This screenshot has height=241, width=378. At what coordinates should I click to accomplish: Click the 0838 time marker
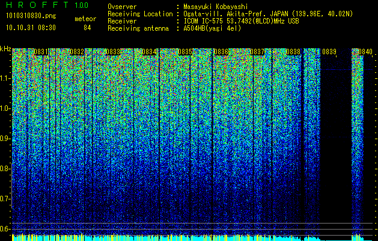(x=293, y=52)
